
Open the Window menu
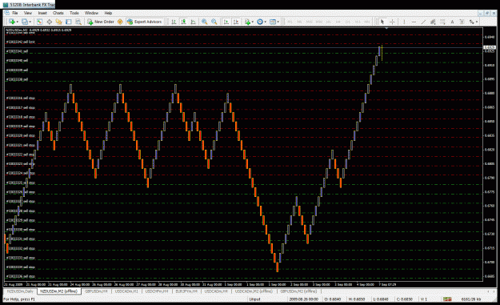pos(91,13)
